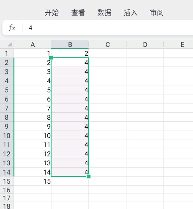Image resolution: width=193 pixels, height=209 pixels.
Task: Click cell A2 containing 2
Action: [x=32, y=62]
